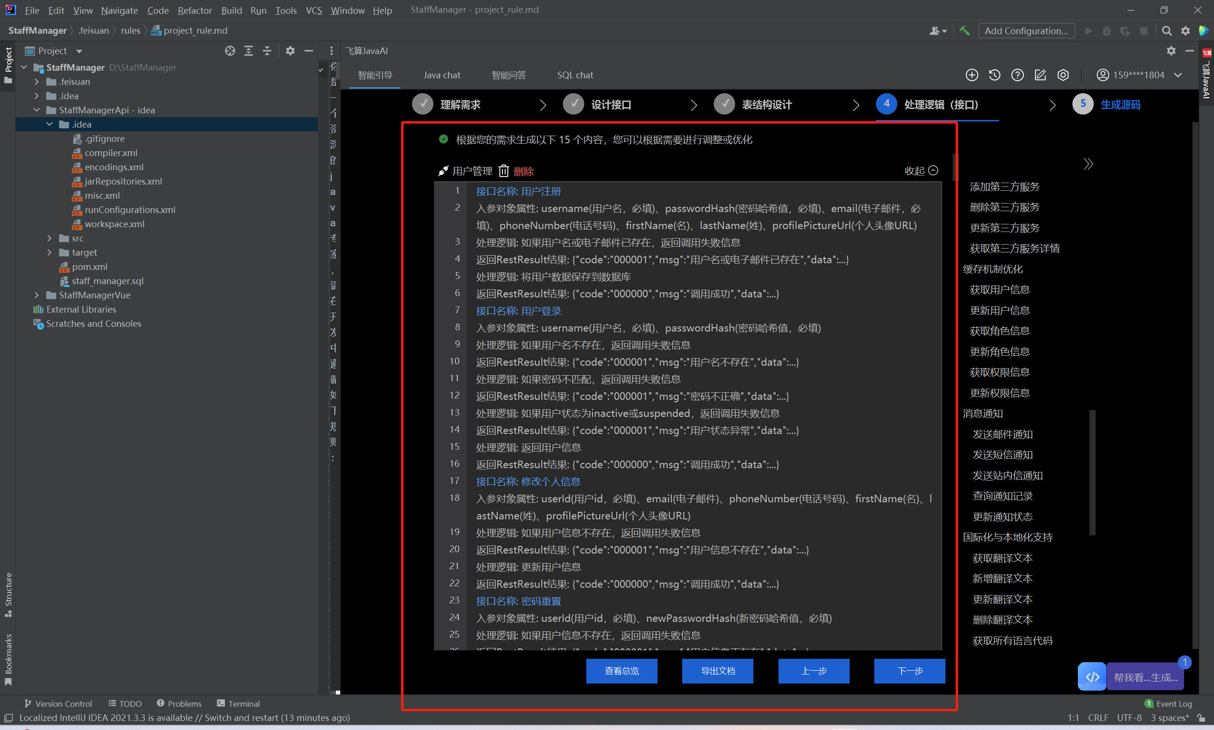Hide the Project panel with minus icon

308,51
